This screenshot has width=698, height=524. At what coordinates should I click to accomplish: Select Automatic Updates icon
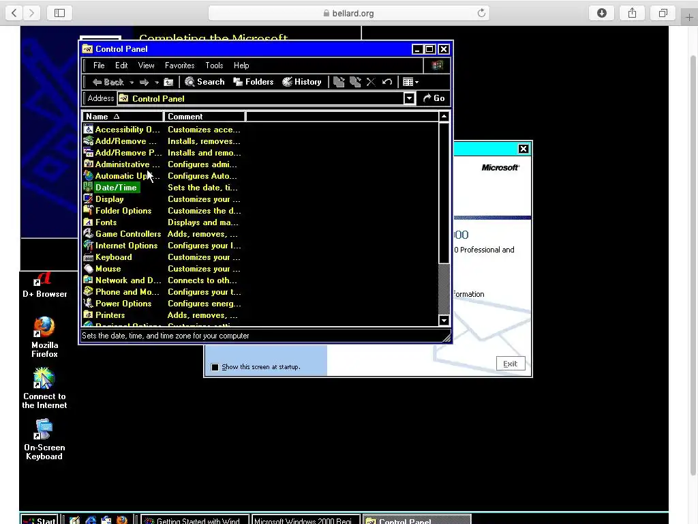[89, 175]
